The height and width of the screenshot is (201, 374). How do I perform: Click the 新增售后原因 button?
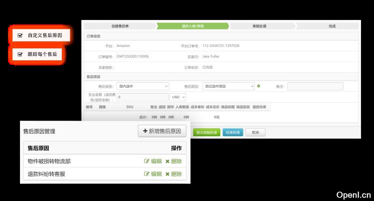click(162, 131)
